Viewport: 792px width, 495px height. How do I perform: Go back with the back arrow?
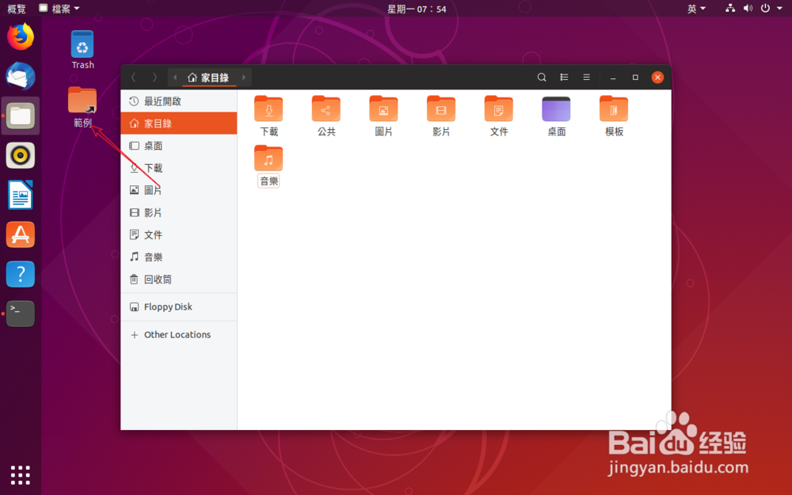tap(133, 78)
